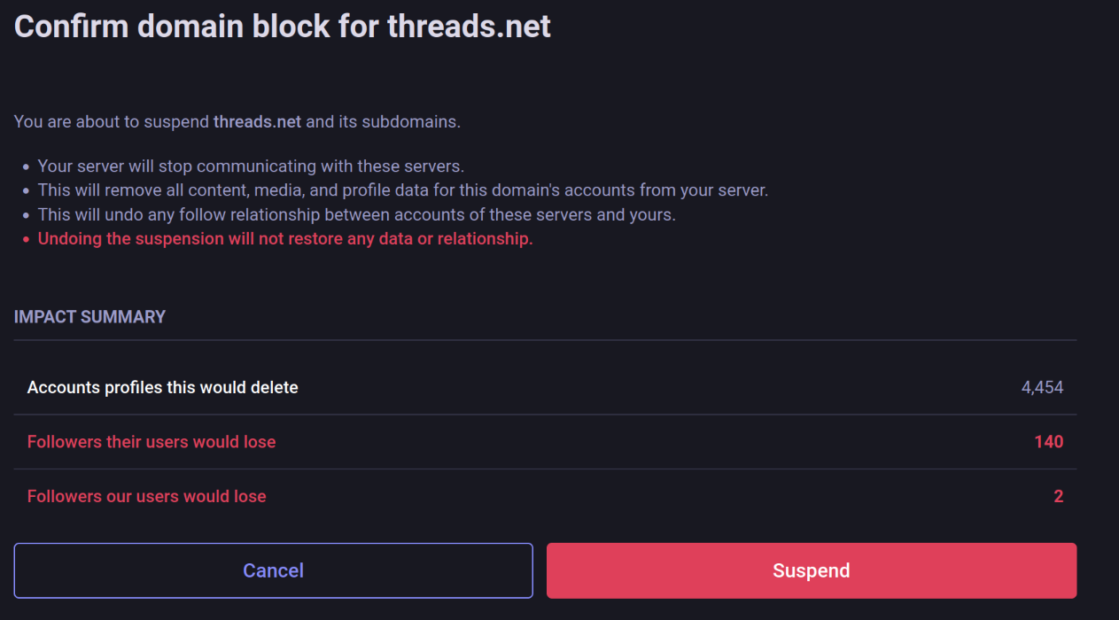Click "Followers our users would lose" label
Image resolution: width=1119 pixels, height=620 pixels.
click(x=146, y=497)
